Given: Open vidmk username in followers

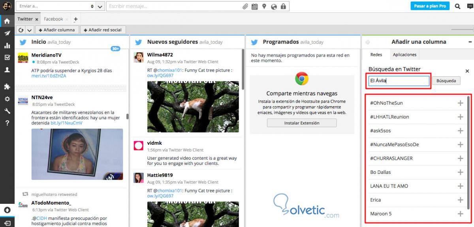Looking at the screenshot, I should [154, 143].
